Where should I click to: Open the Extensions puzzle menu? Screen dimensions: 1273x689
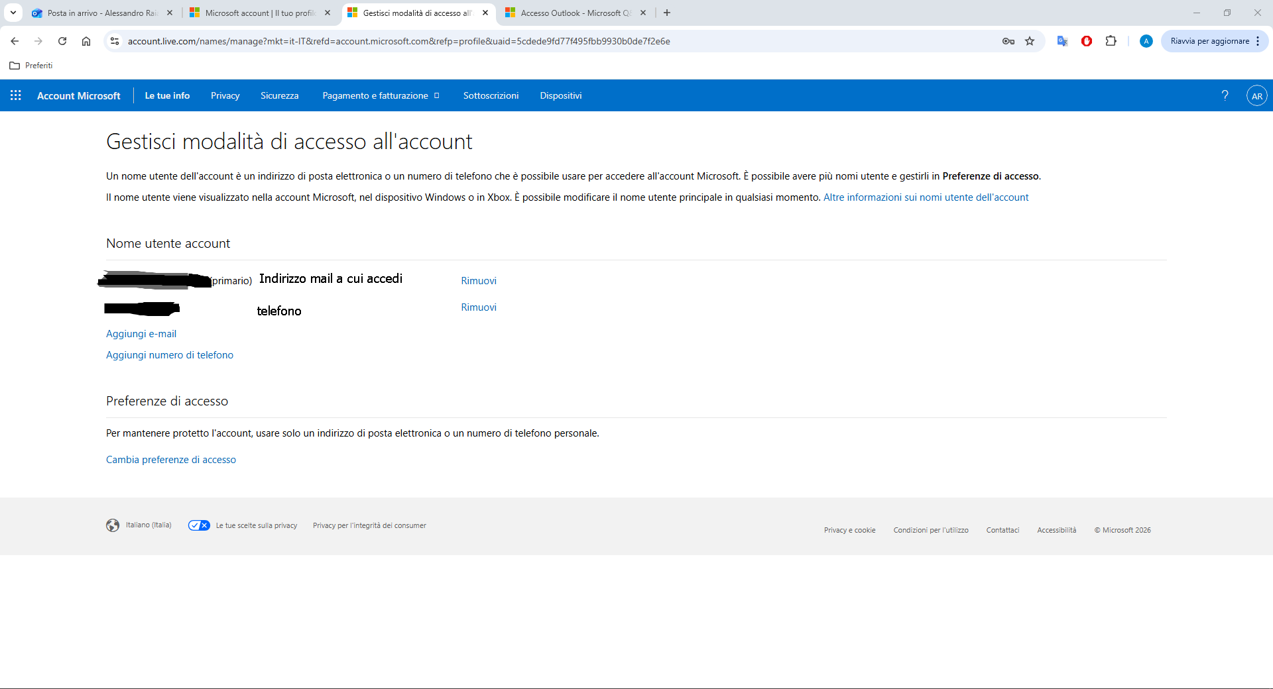pos(1111,41)
